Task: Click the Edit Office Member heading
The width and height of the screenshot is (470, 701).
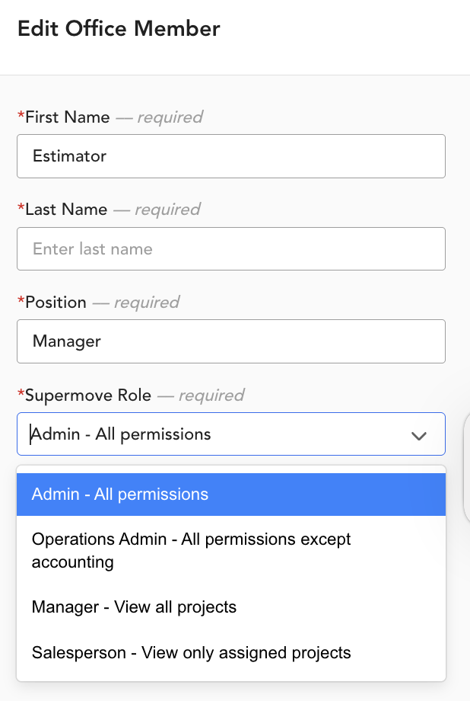Action: click(x=119, y=29)
